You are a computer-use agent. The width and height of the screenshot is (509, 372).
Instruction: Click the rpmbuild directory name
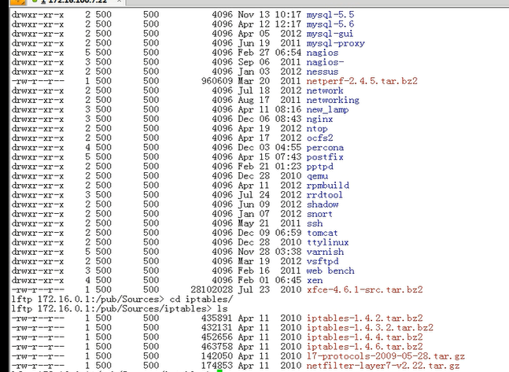(328, 185)
